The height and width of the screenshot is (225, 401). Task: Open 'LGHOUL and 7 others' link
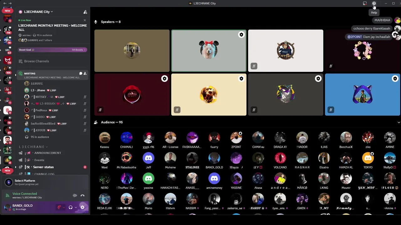[40, 40]
